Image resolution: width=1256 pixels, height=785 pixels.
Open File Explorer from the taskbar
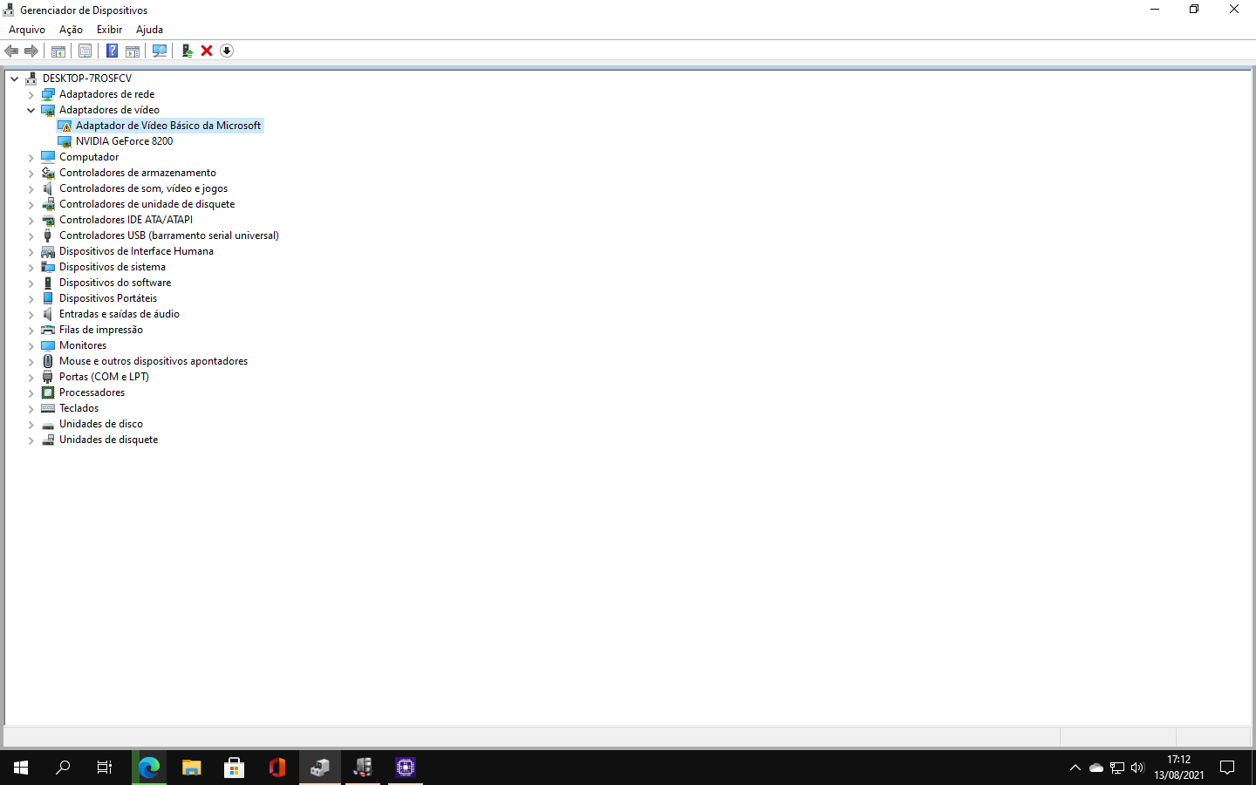coord(192,768)
